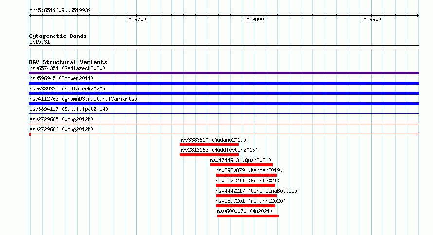Click the 5p15.31 band label
Screen dimensions: 433x235
click(x=39, y=42)
